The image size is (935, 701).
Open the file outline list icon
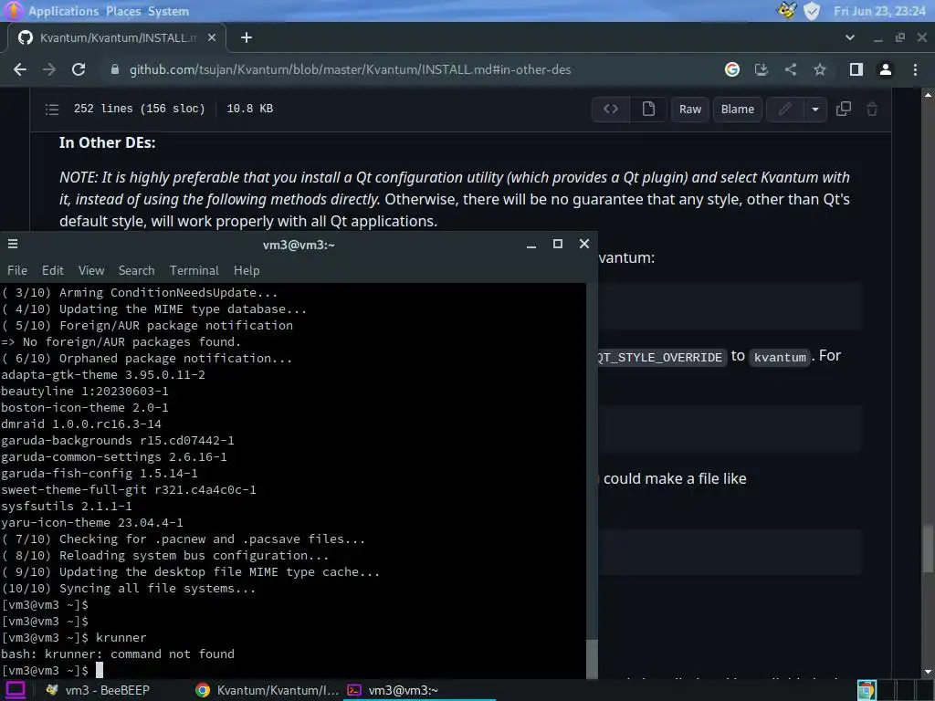tap(52, 110)
